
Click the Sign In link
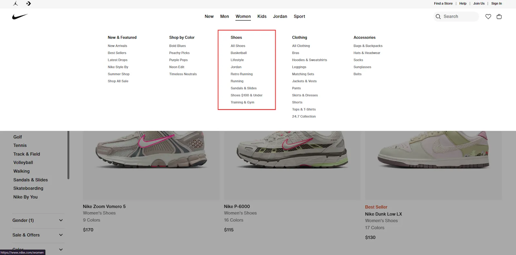[497, 4]
